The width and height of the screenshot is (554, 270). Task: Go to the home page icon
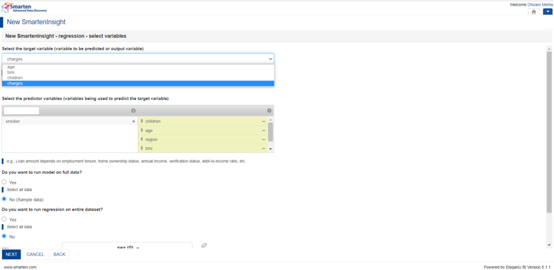(x=533, y=12)
